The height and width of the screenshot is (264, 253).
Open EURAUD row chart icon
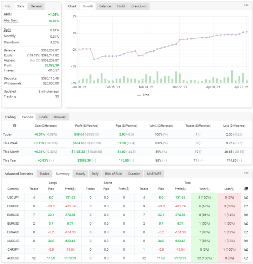pos(246,232)
